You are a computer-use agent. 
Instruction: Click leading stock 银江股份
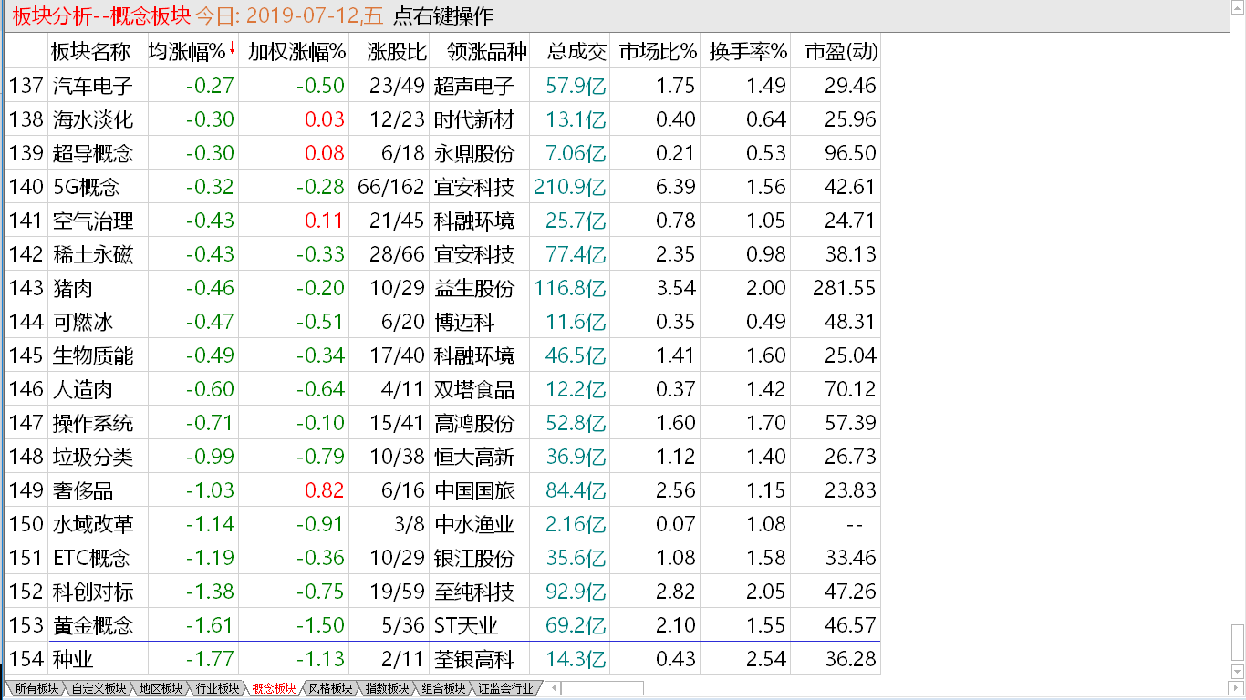tap(474, 558)
